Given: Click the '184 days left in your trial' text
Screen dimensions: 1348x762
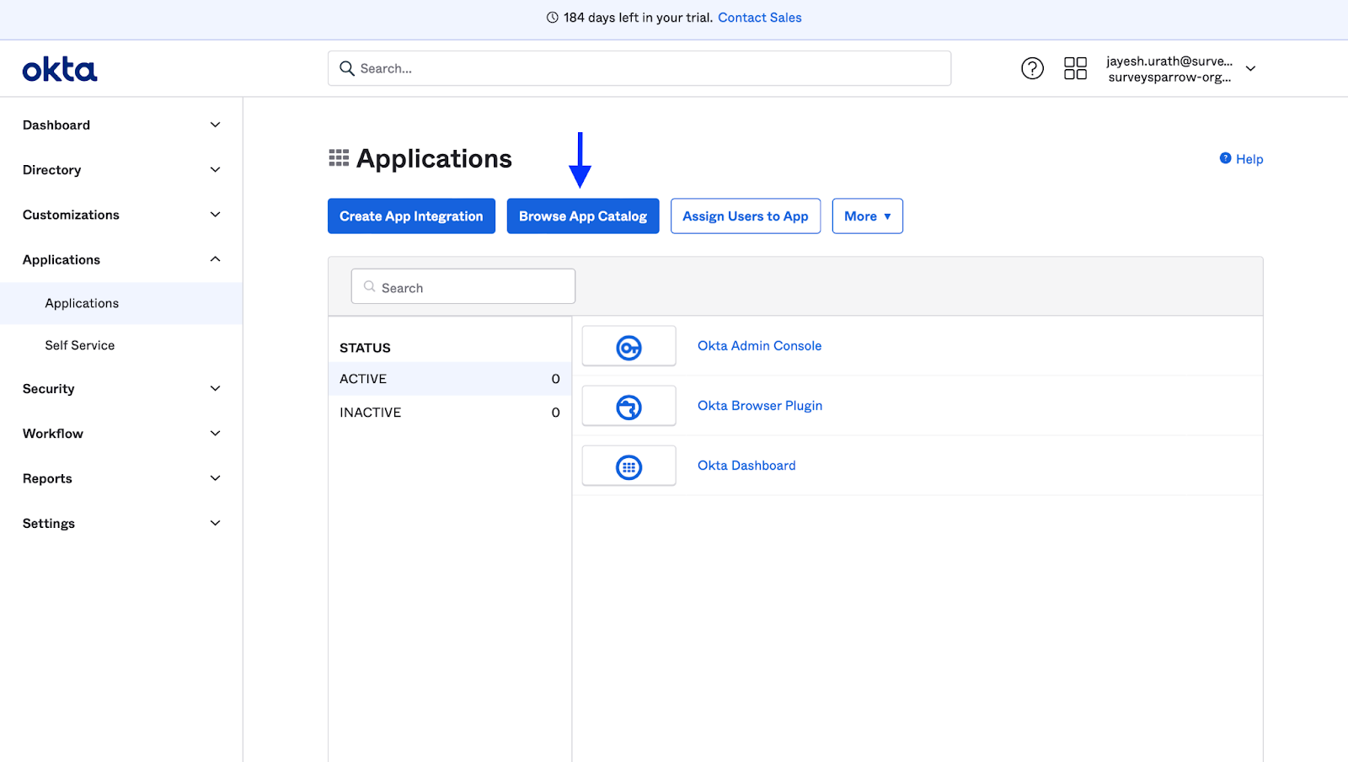Looking at the screenshot, I should tap(638, 18).
